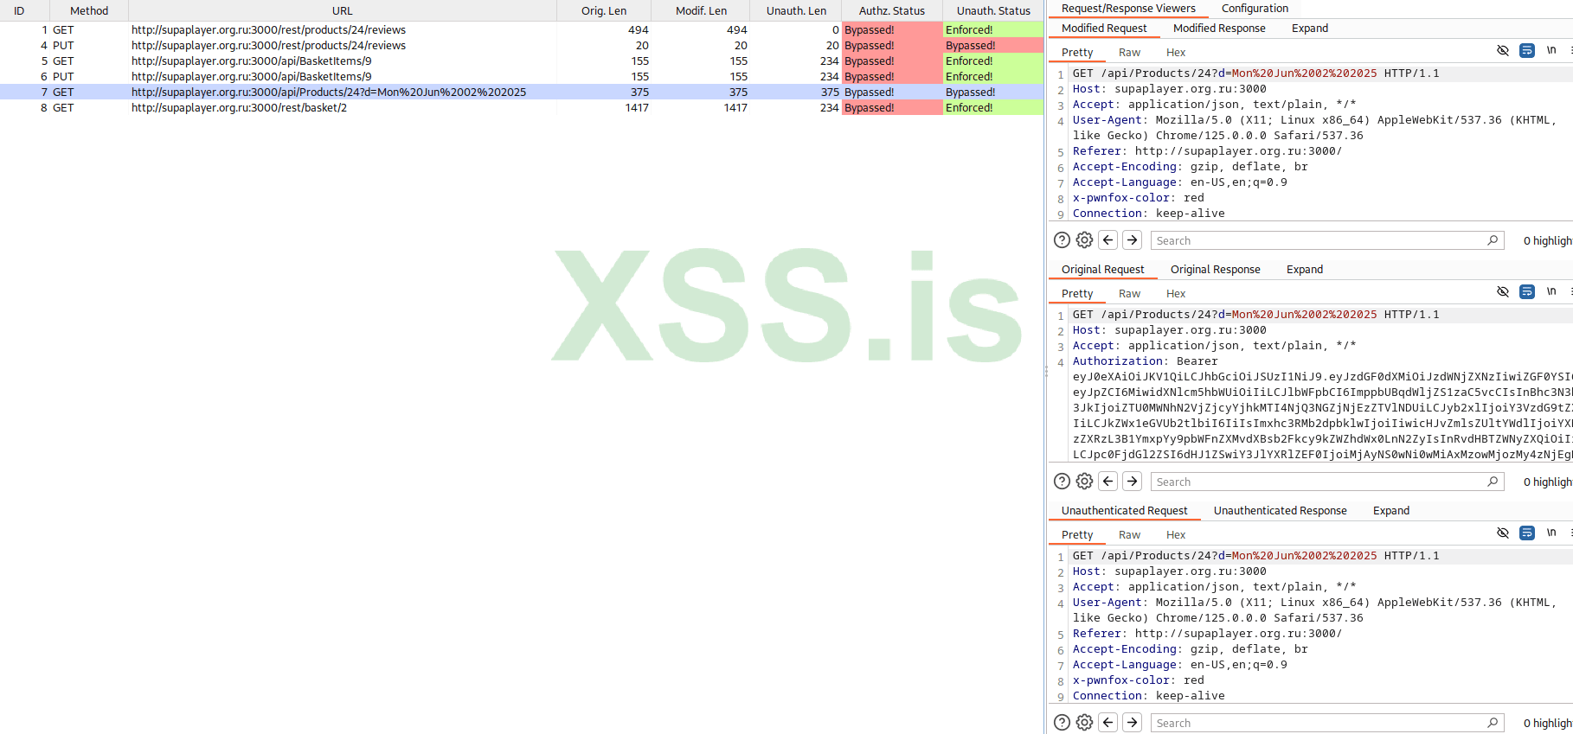Open search help icon under Unauthenticated Request viewer

coord(1062,723)
